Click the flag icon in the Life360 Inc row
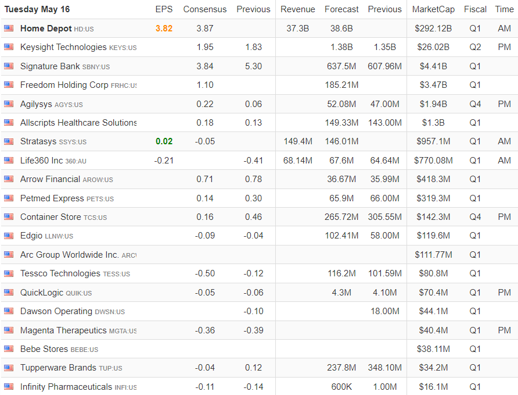Screen dimensions: 518x395 point(9,161)
